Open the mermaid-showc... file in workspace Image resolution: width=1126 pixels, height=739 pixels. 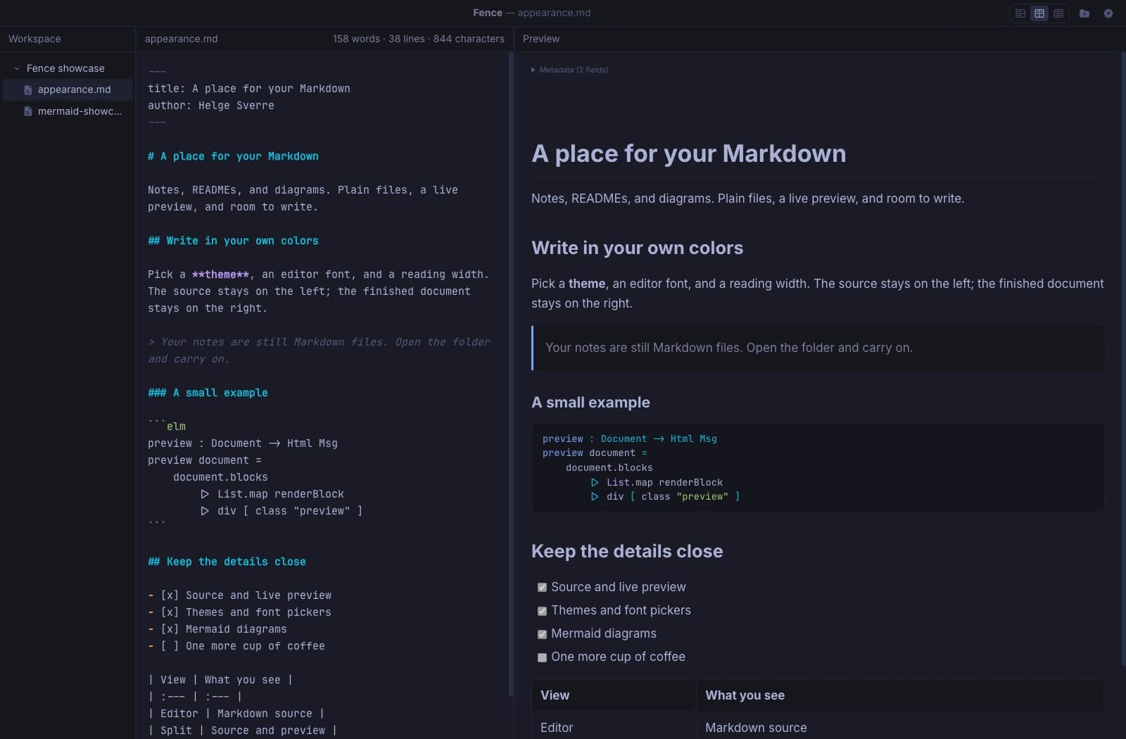click(68, 111)
